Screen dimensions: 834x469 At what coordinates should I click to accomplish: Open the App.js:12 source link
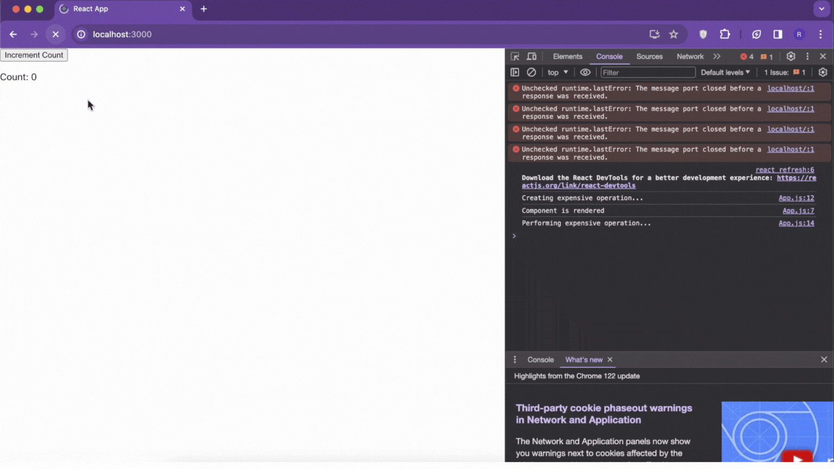pyautogui.click(x=797, y=198)
